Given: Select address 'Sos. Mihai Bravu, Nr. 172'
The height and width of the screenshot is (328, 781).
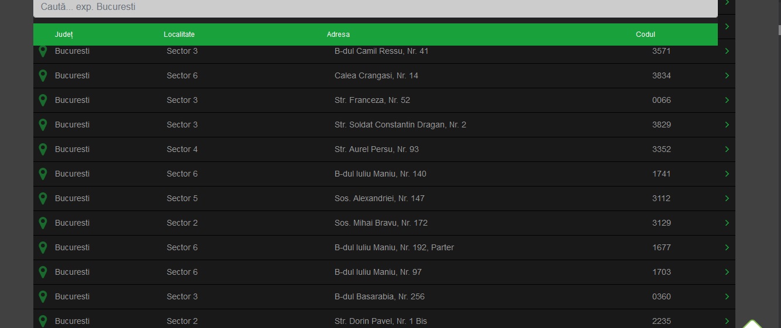Looking at the screenshot, I should click(381, 223).
